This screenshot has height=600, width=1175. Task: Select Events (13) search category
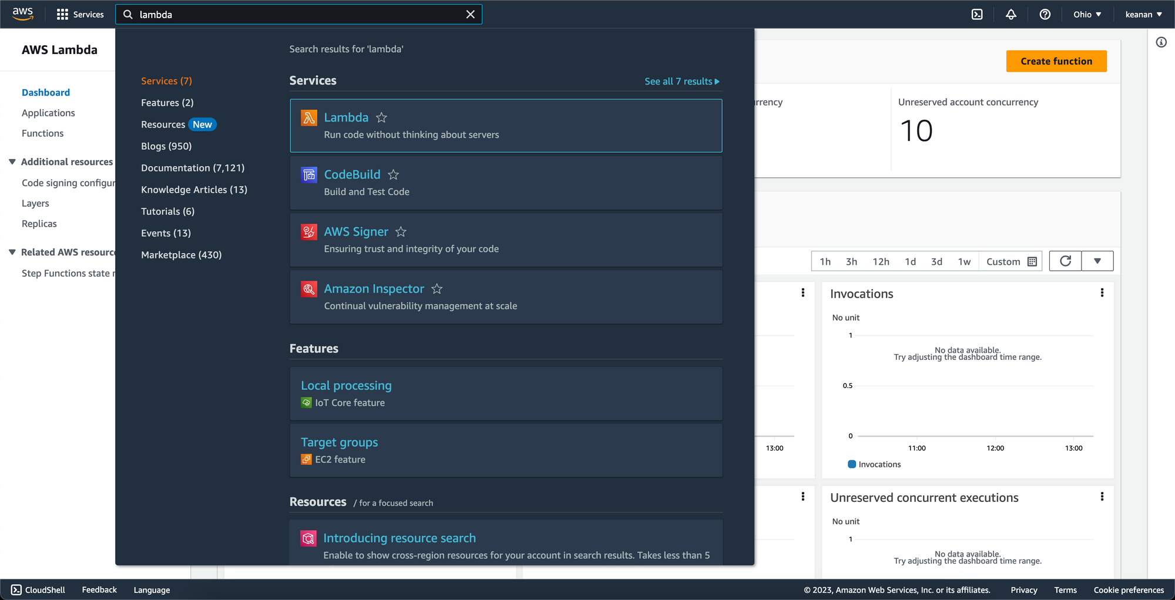(x=166, y=233)
